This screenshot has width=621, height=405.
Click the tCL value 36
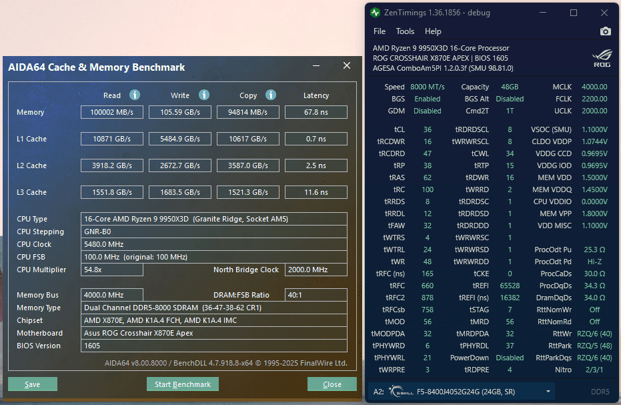pyautogui.click(x=428, y=129)
